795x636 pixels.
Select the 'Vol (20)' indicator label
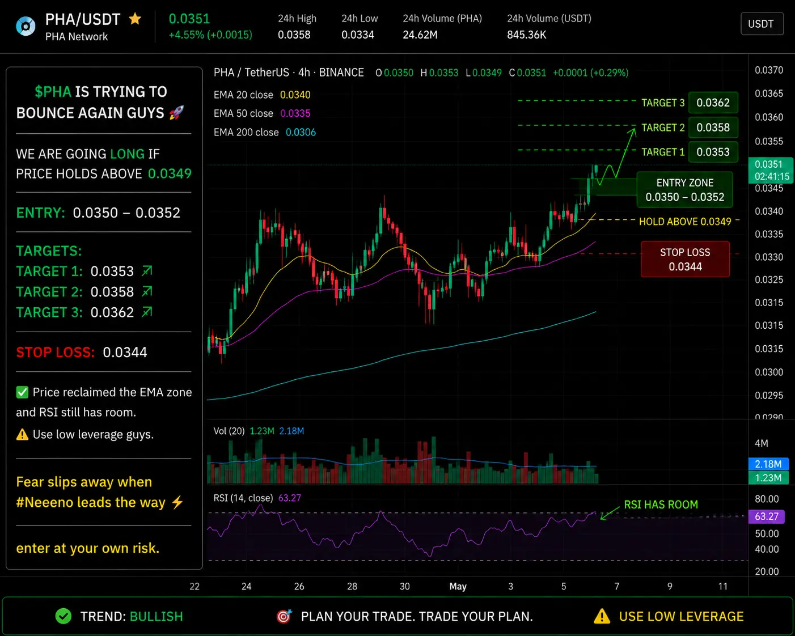tap(229, 431)
